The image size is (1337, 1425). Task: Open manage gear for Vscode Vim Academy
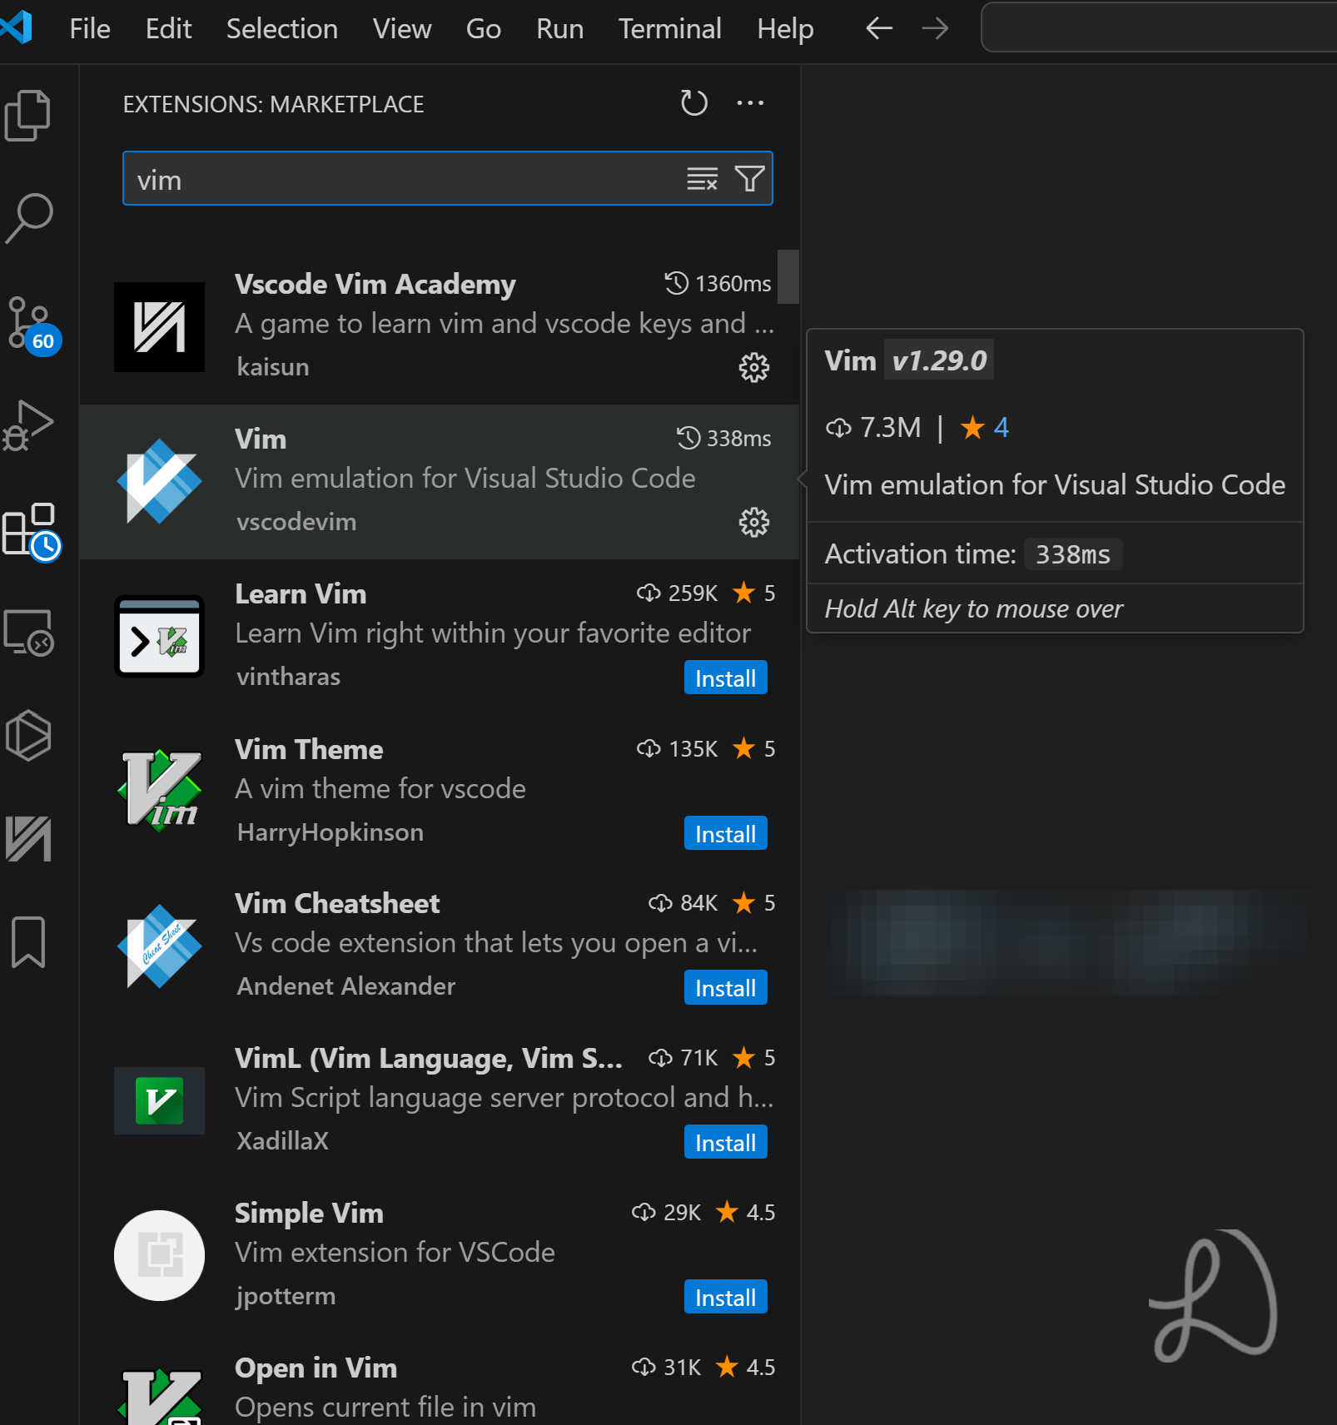tap(754, 367)
